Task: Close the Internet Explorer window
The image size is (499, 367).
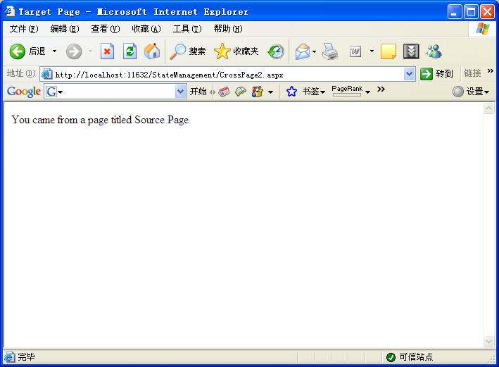Action: coord(487,12)
